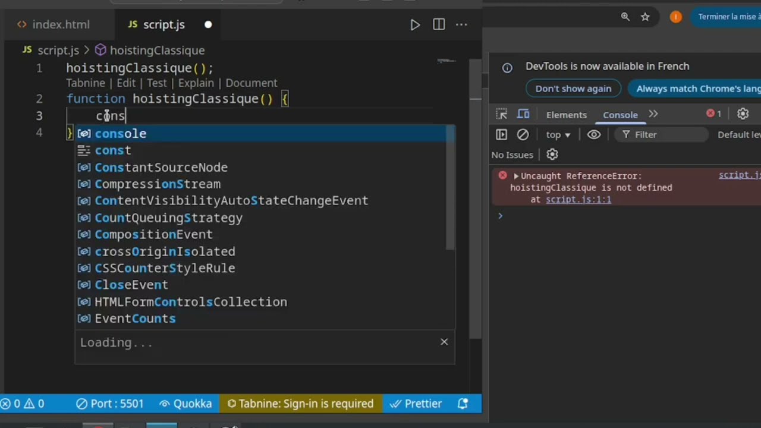Open the Default levels dropdown

click(738, 135)
